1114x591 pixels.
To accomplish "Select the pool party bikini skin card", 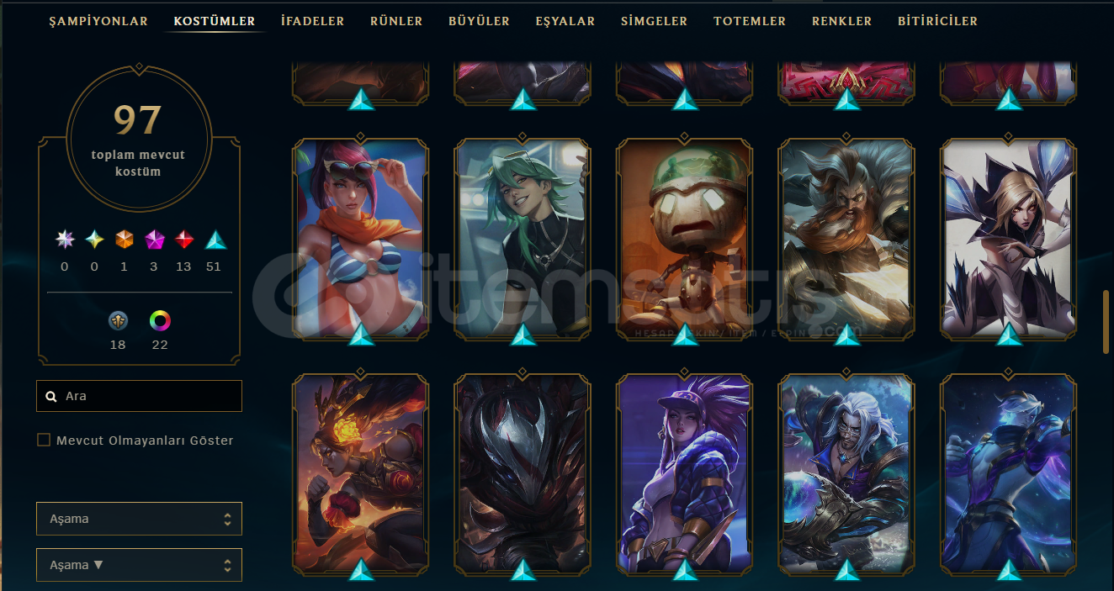I will pyautogui.click(x=361, y=240).
